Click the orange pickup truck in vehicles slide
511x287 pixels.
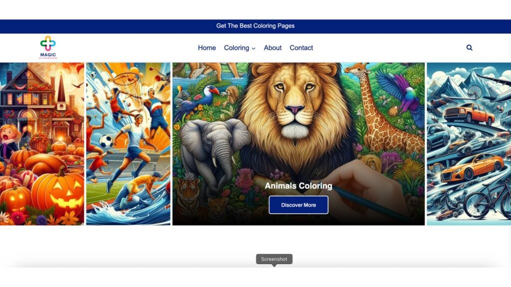click(x=469, y=114)
